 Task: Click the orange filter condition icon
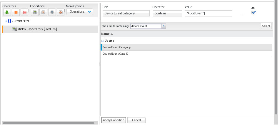43,12
